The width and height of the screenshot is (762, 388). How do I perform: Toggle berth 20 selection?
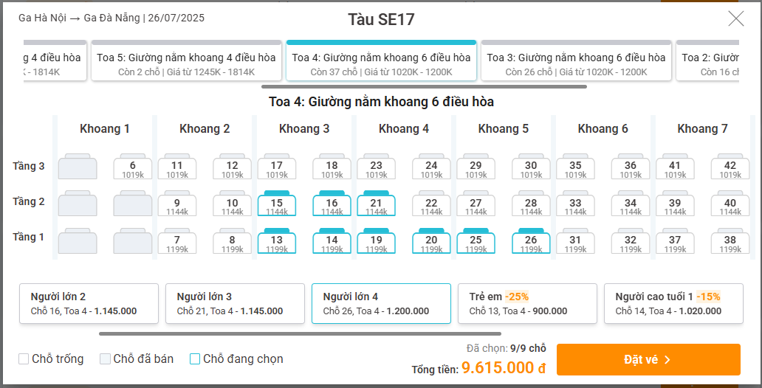431,241
